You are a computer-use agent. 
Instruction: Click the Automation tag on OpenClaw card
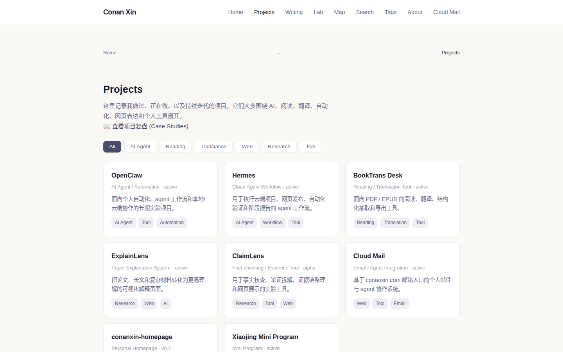pyautogui.click(x=172, y=223)
